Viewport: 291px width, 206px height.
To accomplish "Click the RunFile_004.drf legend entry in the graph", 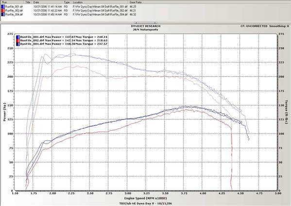I will point(64,44).
